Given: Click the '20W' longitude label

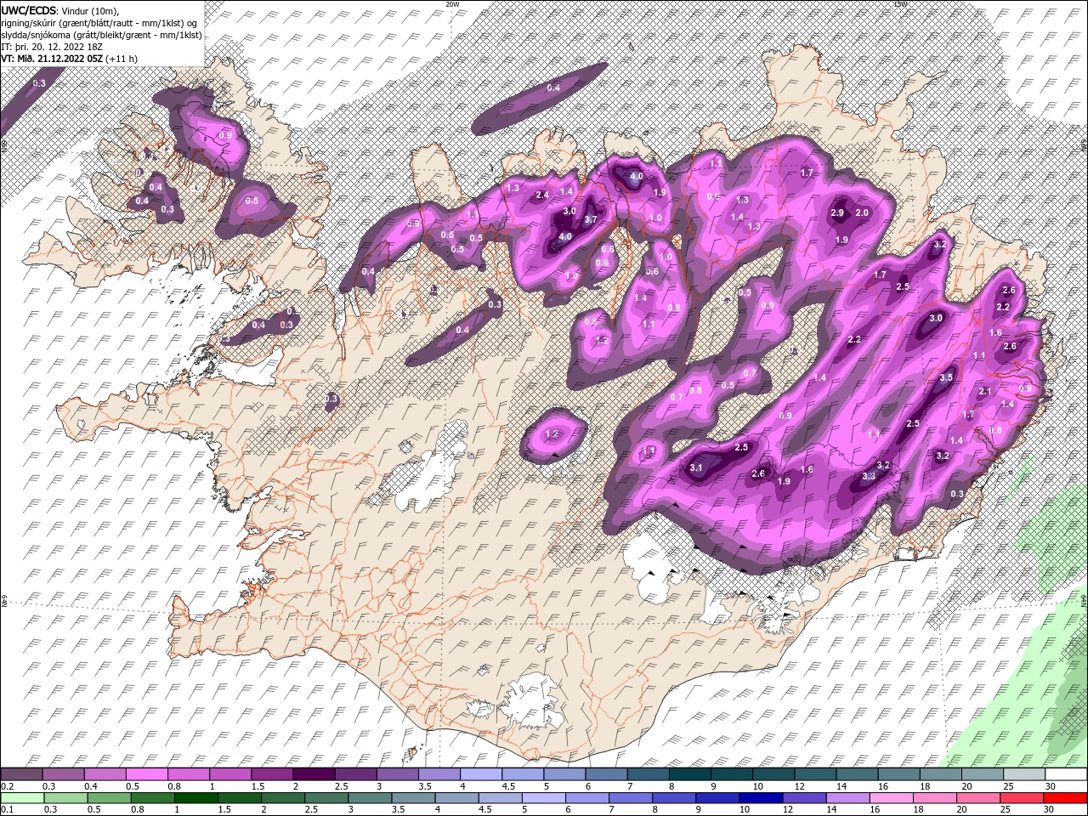Looking at the screenshot, I should [x=452, y=4].
